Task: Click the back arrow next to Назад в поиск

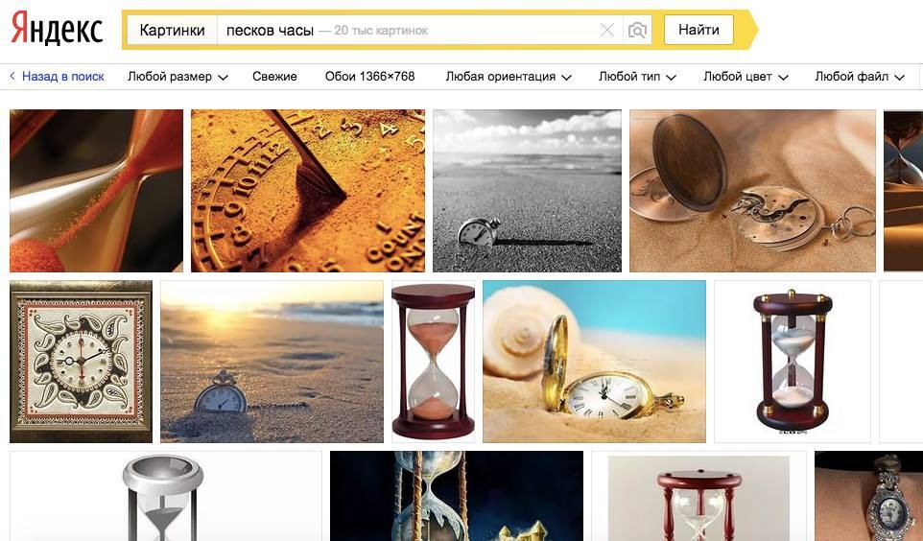Action: 12,76
